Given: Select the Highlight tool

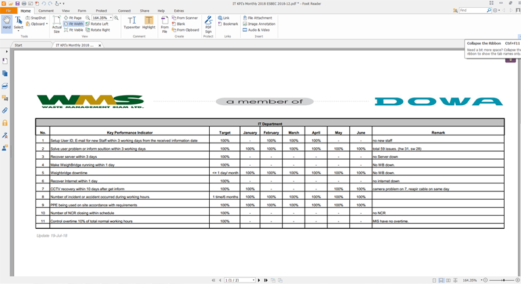Looking at the screenshot, I should coord(149,23).
